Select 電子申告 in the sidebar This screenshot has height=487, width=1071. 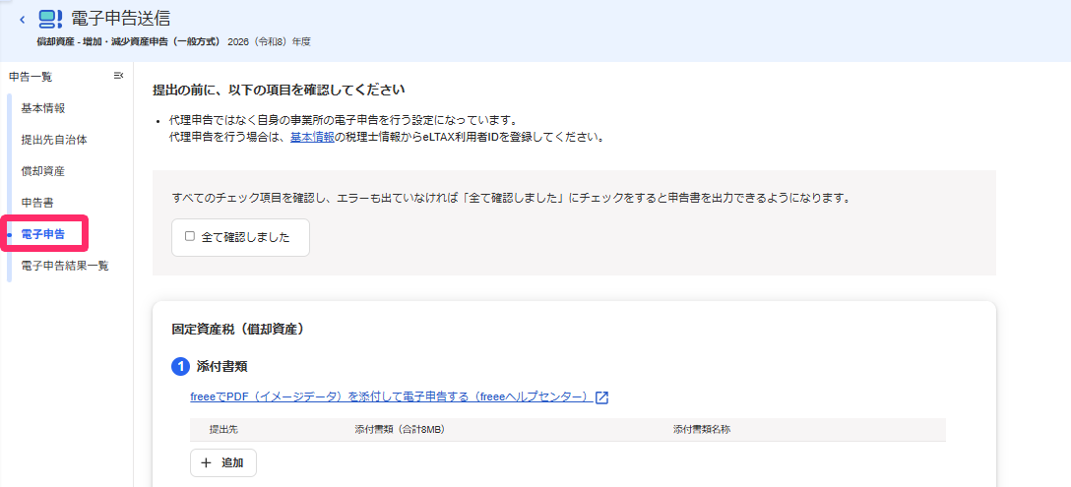(43, 234)
